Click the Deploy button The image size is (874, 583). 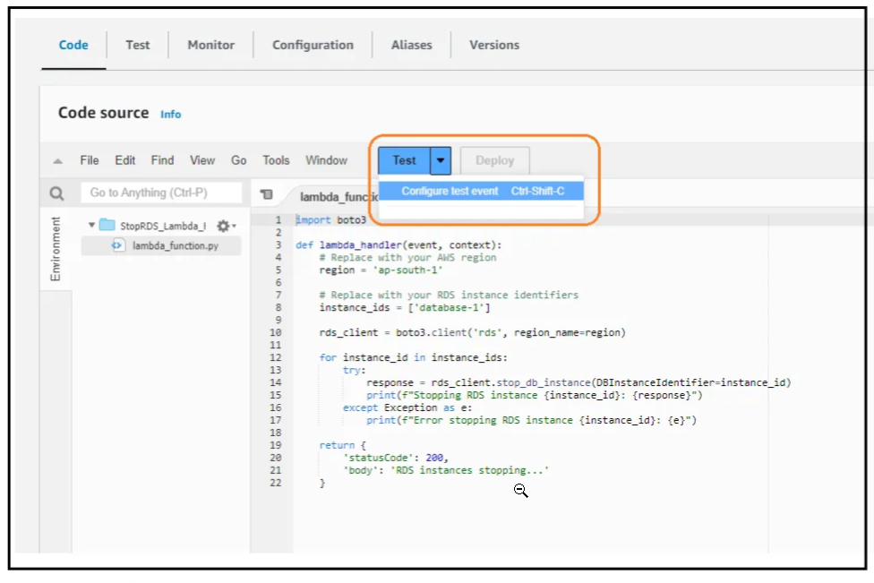point(494,160)
